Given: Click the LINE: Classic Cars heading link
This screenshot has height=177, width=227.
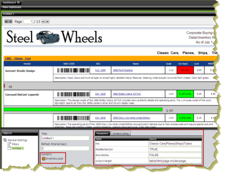Looking at the screenshot, I should point(18,58).
